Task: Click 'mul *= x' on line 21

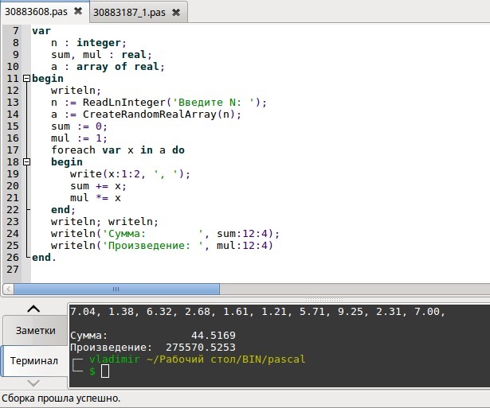Action: click(96, 198)
